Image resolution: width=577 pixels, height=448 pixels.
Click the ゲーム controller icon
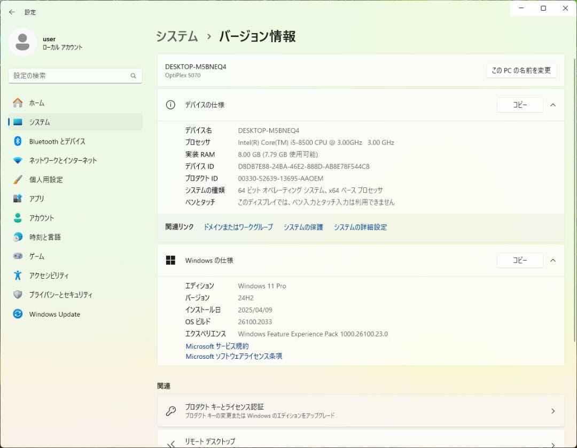pos(18,256)
